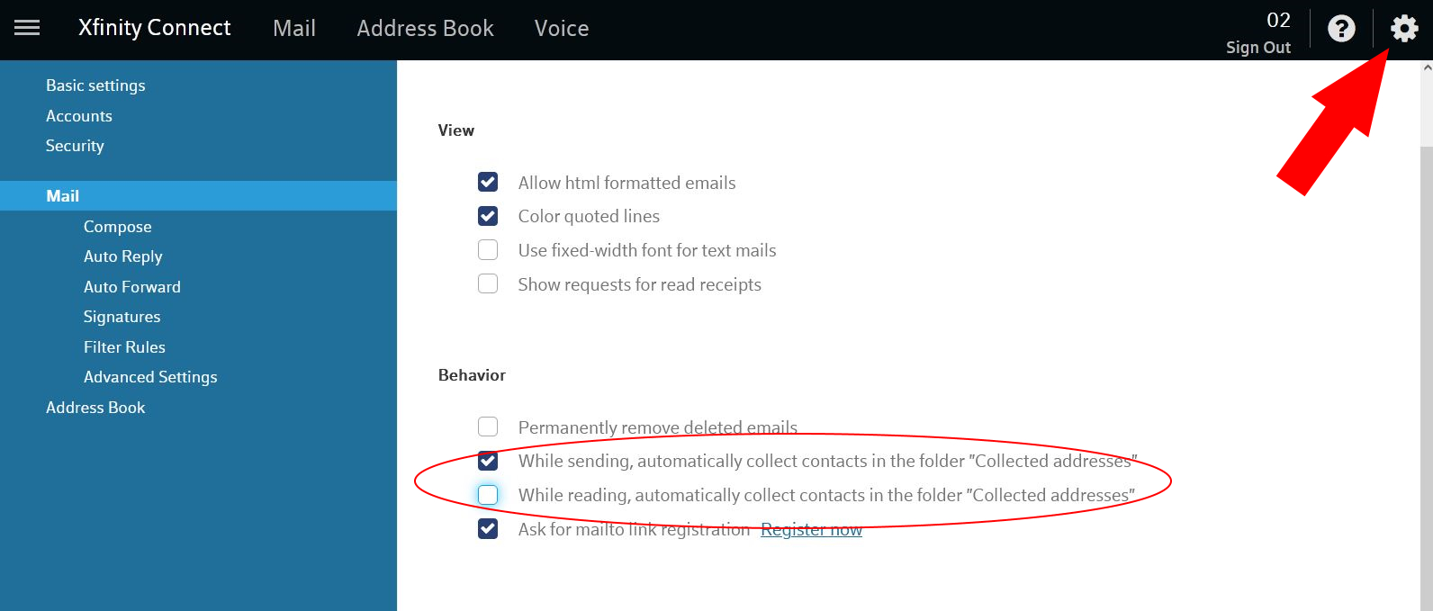The width and height of the screenshot is (1433, 611).
Task: Click the Help question mark icon
Action: [1341, 28]
